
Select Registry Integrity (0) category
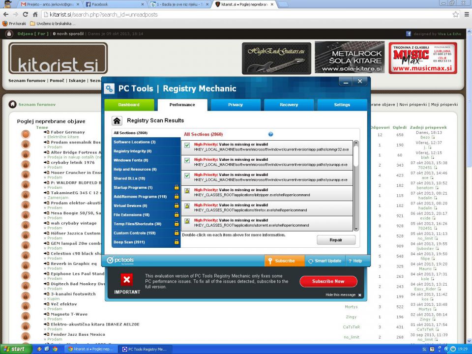[x=146, y=151]
